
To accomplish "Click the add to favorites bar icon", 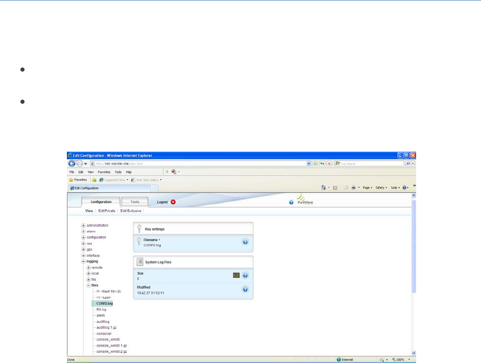I will (94, 180).
